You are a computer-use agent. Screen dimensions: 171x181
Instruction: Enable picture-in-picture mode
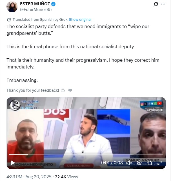pos(149,163)
